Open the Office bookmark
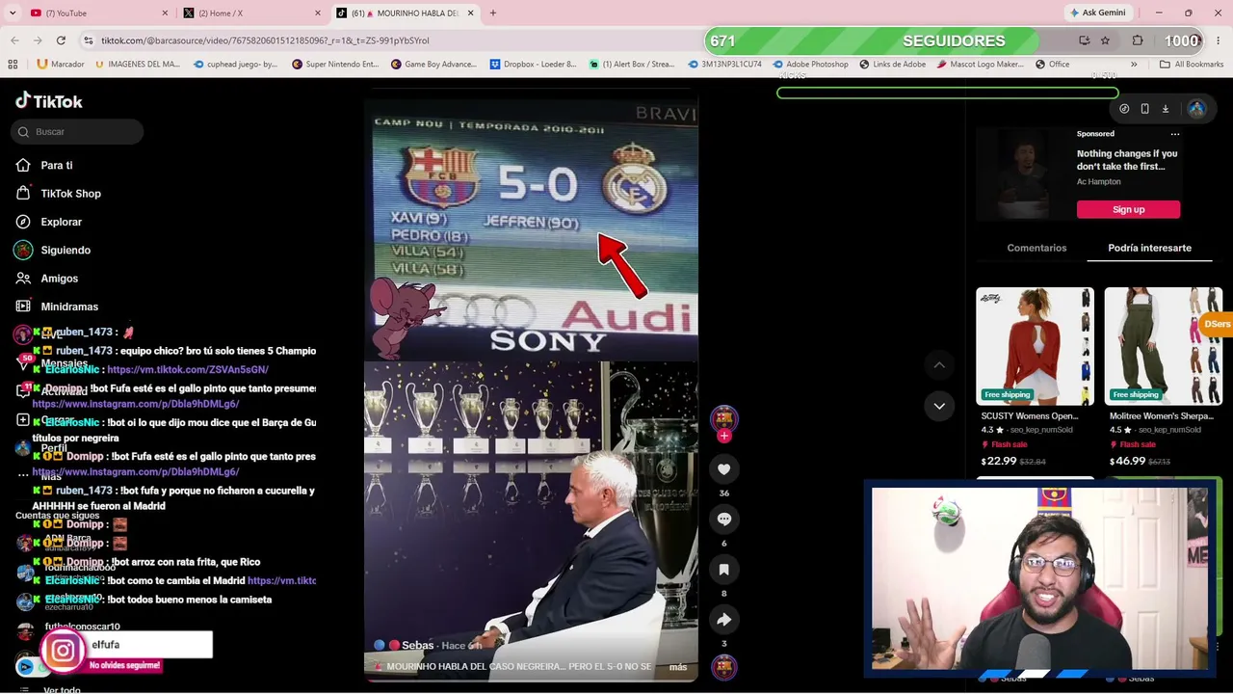This screenshot has width=1233, height=694. coord(1052,65)
